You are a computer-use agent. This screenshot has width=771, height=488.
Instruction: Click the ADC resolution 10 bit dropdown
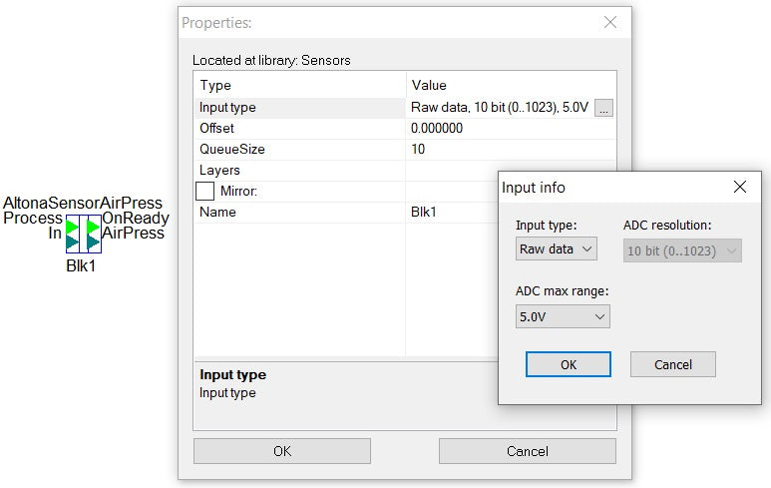click(x=682, y=250)
